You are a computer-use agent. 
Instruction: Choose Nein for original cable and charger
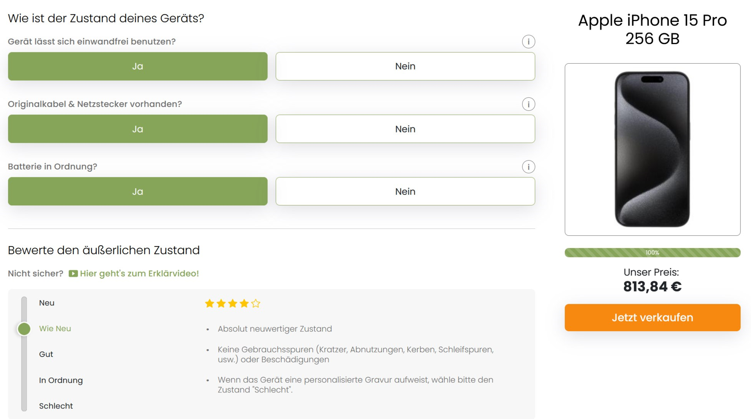point(405,129)
